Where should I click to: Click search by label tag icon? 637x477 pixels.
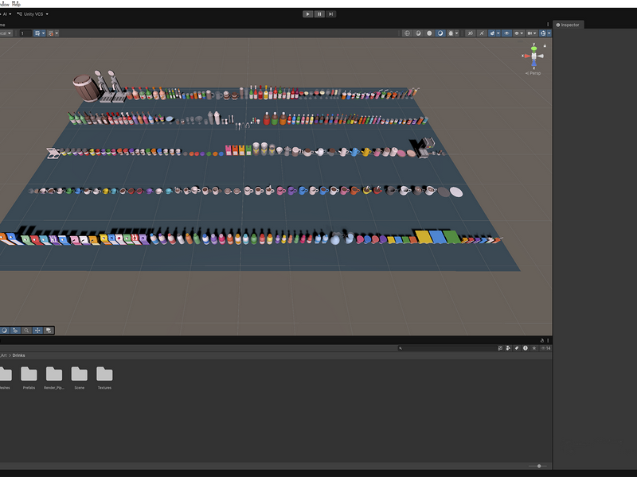tap(517, 348)
